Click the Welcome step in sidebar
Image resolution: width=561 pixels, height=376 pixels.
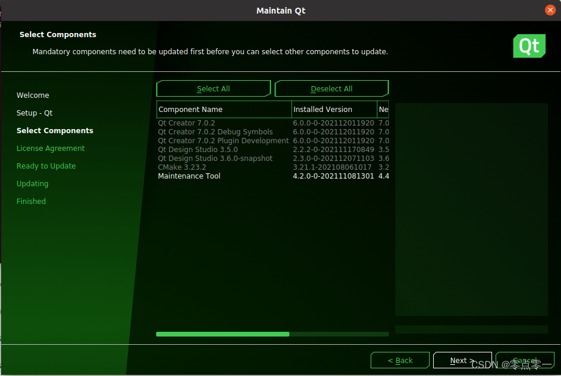[x=32, y=95]
